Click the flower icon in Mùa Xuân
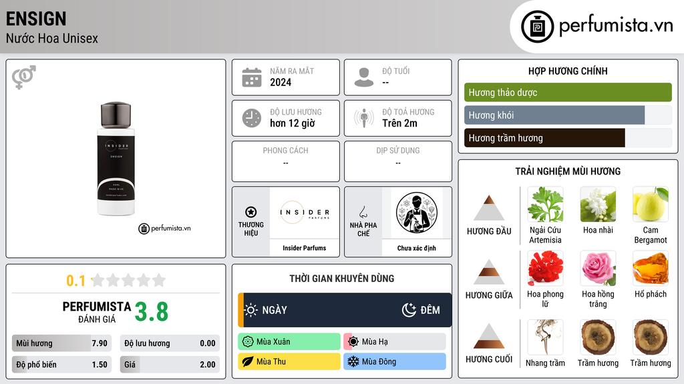 tap(248, 342)
